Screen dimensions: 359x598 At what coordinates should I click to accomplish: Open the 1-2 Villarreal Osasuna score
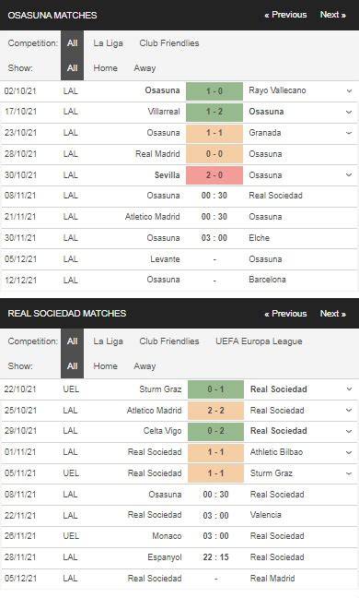click(x=214, y=112)
